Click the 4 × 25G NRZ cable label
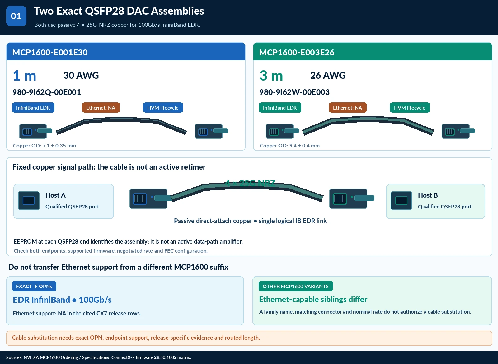498x364 pixels. [250, 183]
